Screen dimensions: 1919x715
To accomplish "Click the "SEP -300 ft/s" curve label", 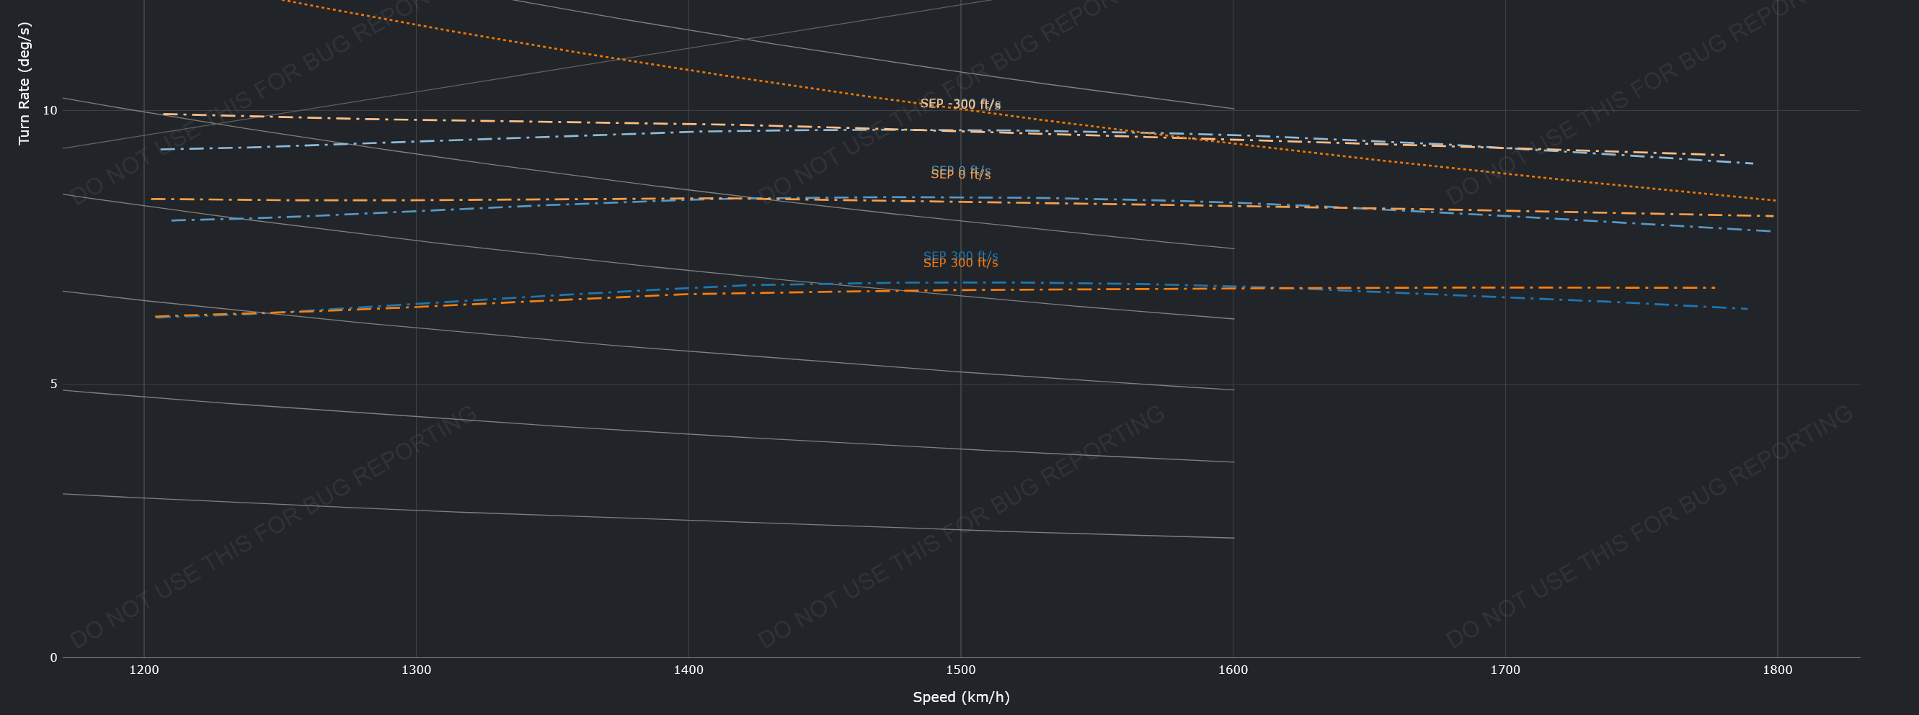I will [x=960, y=104].
